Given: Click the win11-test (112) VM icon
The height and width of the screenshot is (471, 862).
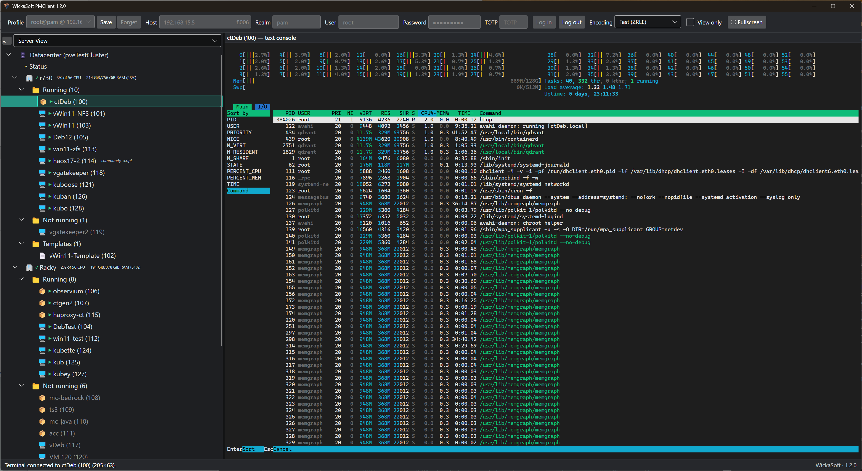Looking at the screenshot, I should (x=42, y=338).
